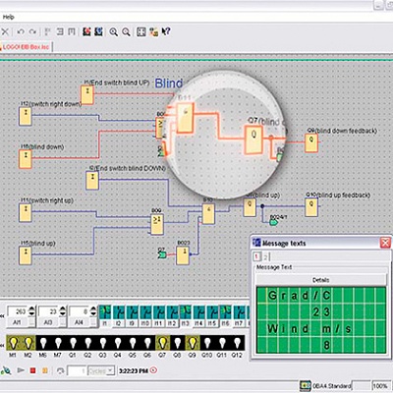
Task: Decrease the AI3 analog value stepper
Action: (x=63, y=314)
